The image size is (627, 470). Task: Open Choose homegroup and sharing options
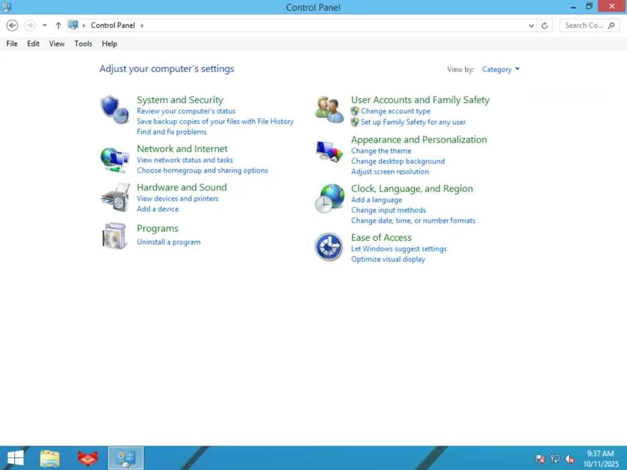click(x=202, y=170)
